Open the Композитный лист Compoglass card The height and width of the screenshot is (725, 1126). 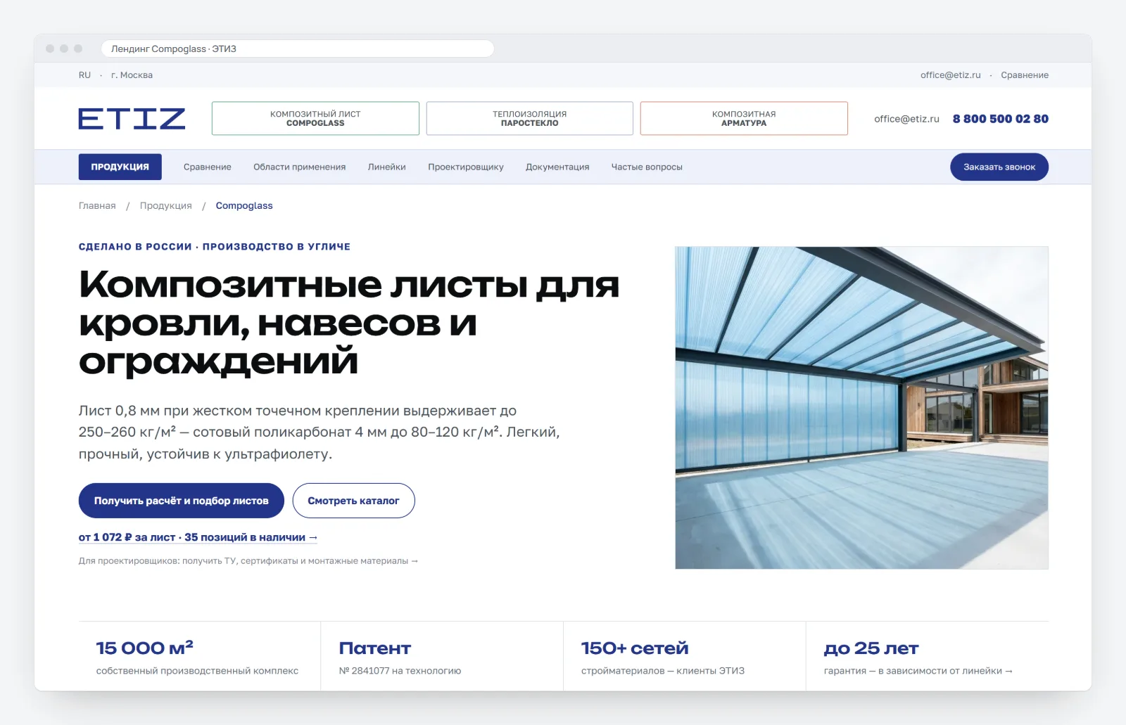pos(315,118)
